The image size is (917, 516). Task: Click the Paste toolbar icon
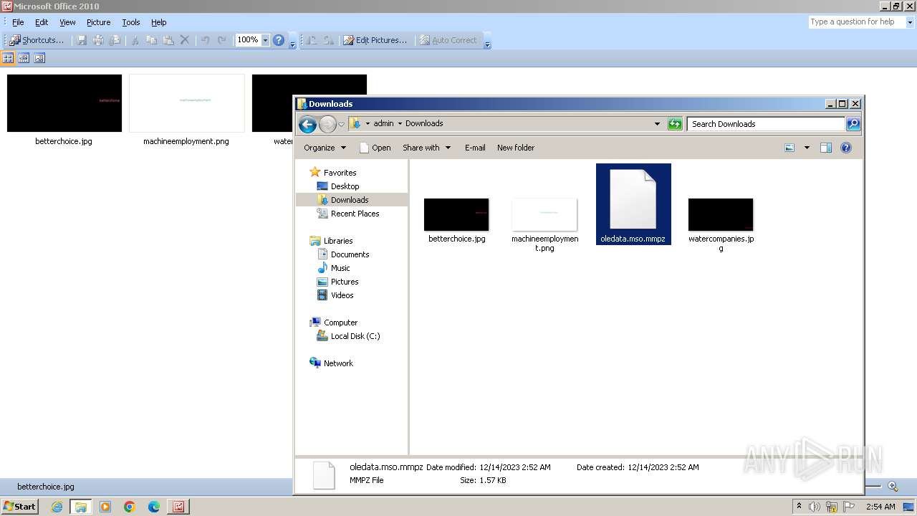pyautogui.click(x=168, y=40)
